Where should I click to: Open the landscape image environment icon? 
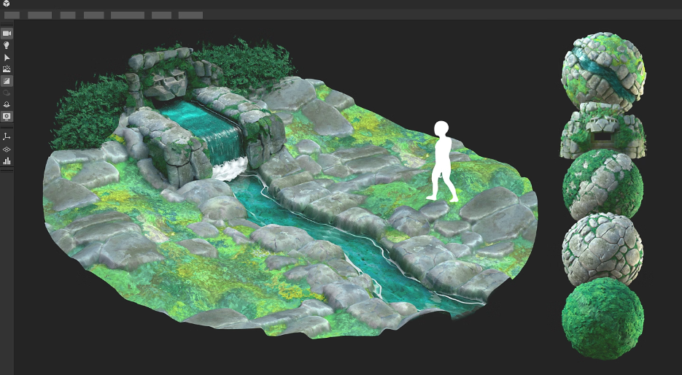click(7, 69)
